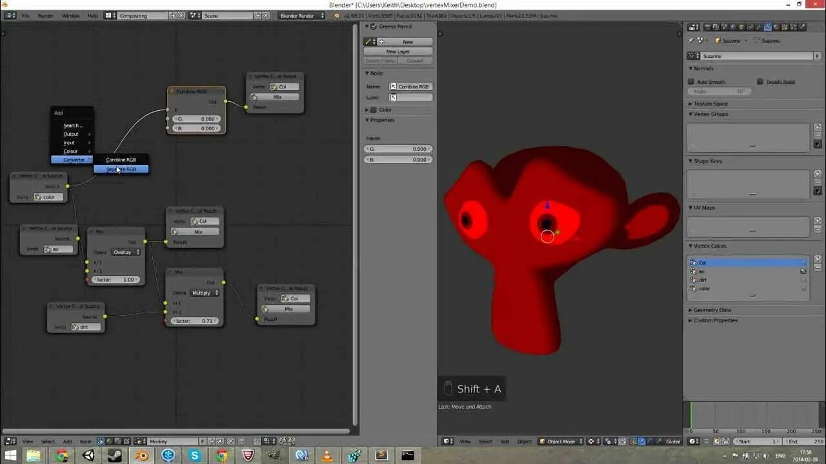Enable Auto Smooth checkbox
This screenshot has height=464, width=826.
691,82
